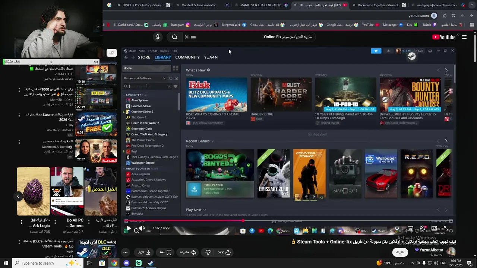
Task: Click the dislike thumbs-down button
Action: (x=208, y=252)
